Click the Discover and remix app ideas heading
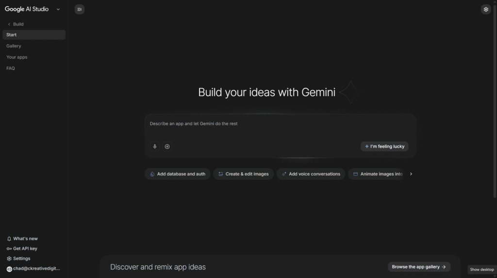 pos(158,267)
